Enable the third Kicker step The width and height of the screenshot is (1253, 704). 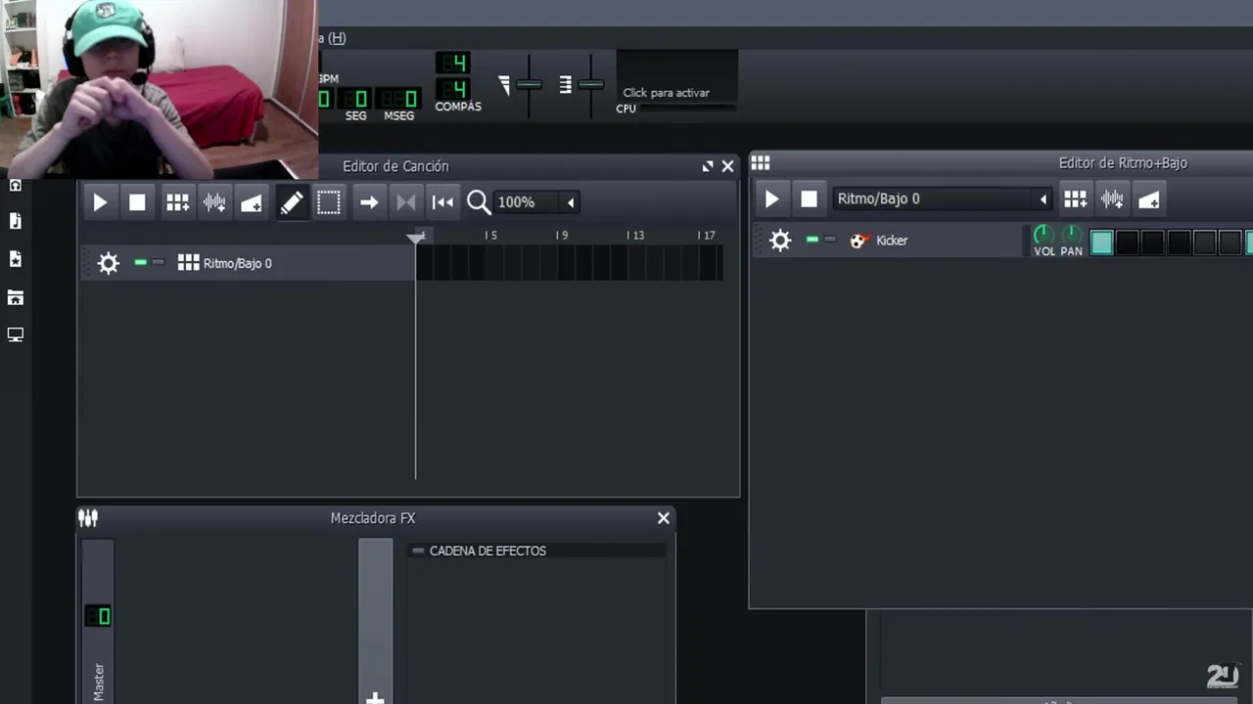point(1153,242)
